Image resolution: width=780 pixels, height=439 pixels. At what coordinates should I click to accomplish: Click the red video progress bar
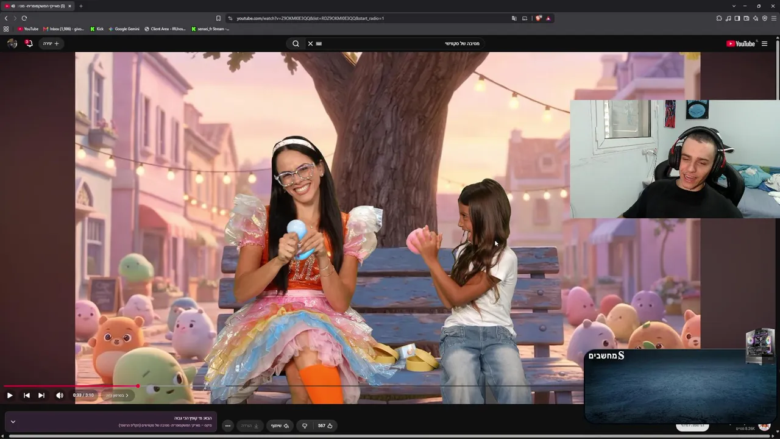click(71, 386)
